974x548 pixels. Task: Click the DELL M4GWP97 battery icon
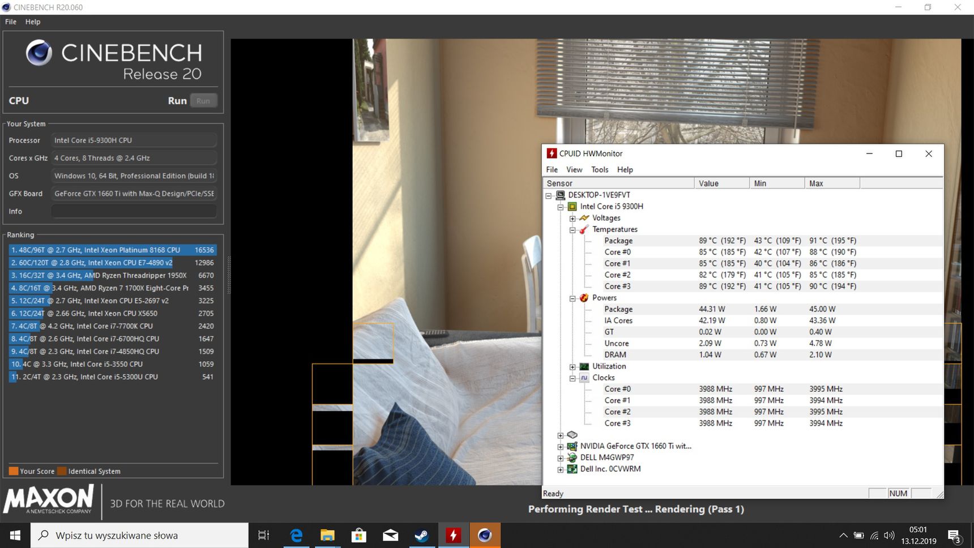click(572, 457)
